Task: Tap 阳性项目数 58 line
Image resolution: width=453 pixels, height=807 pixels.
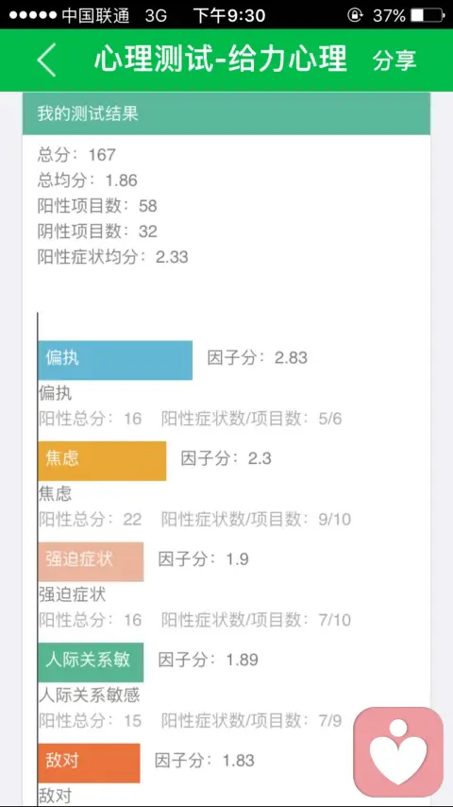Action: pyautogui.click(x=97, y=206)
